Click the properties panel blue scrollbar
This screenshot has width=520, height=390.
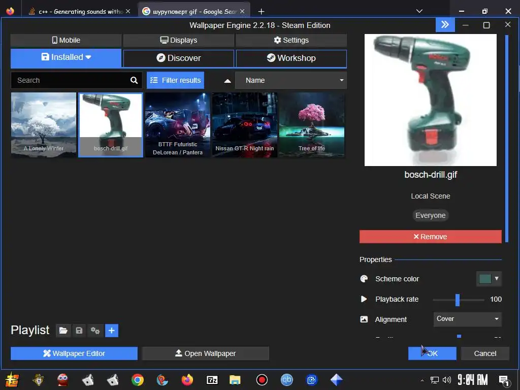click(506, 138)
